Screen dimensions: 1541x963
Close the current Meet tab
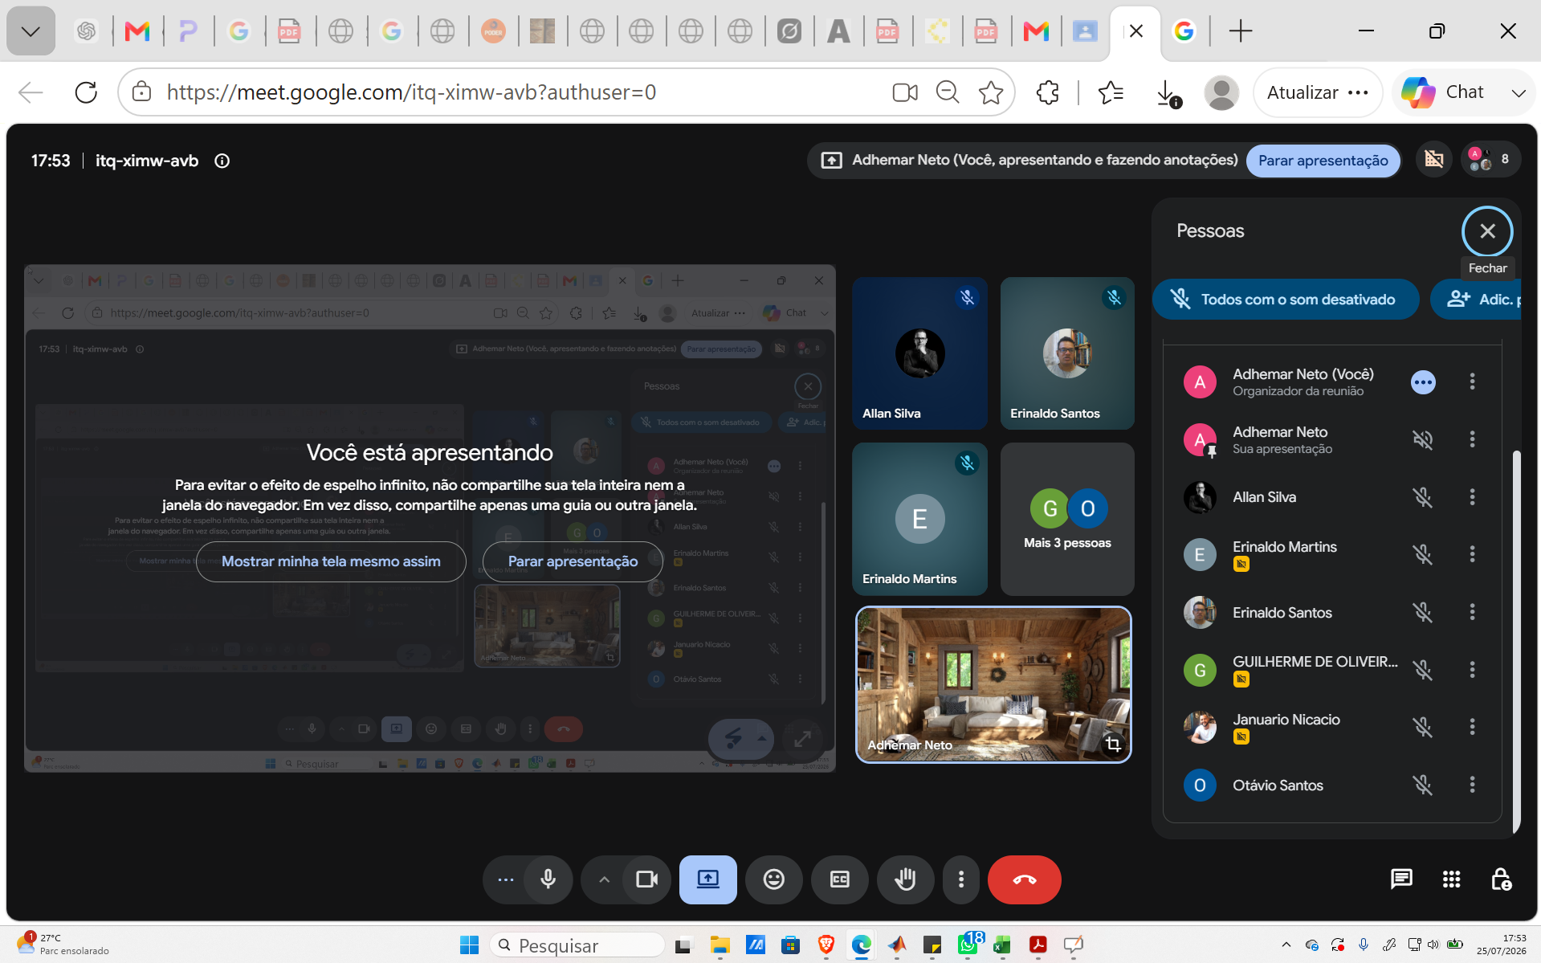(x=1135, y=31)
